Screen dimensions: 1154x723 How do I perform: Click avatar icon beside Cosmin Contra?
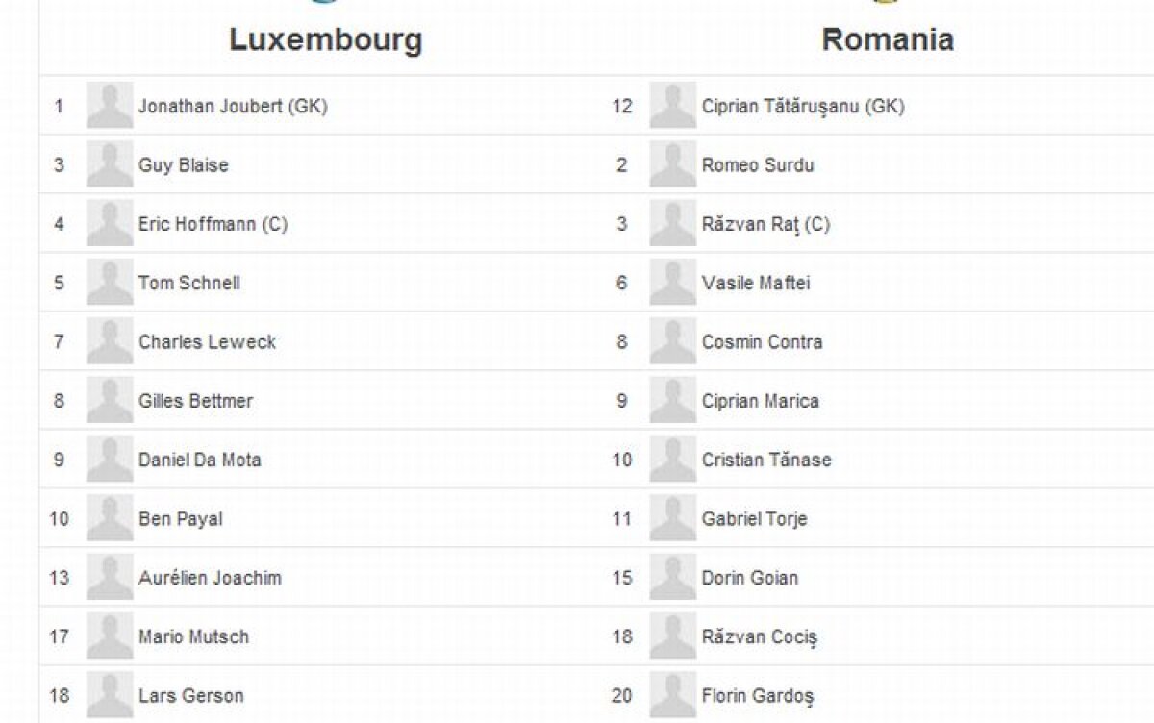(x=672, y=341)
